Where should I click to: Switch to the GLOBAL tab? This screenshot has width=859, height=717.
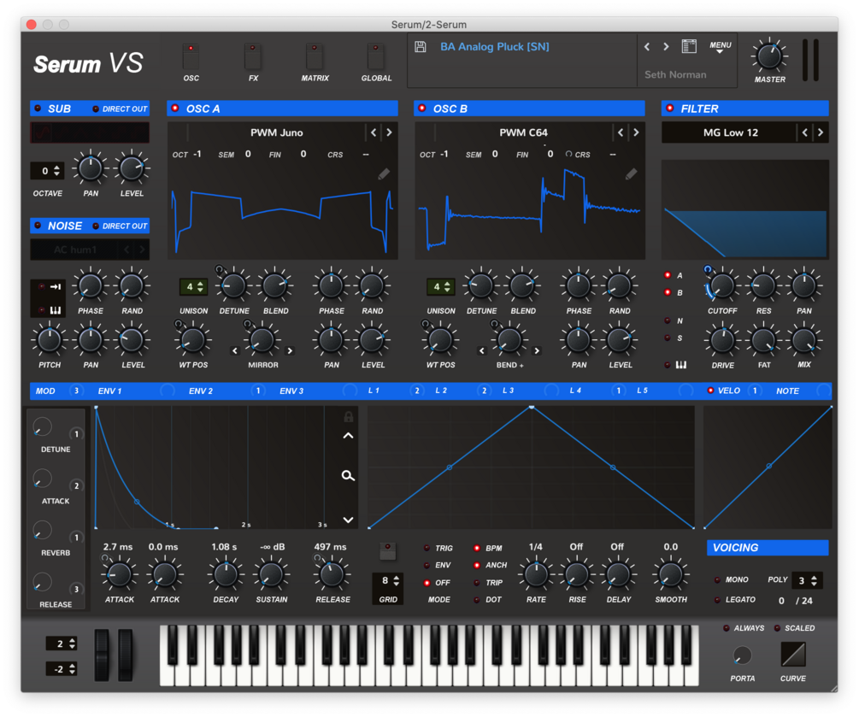tap(376, 56)
